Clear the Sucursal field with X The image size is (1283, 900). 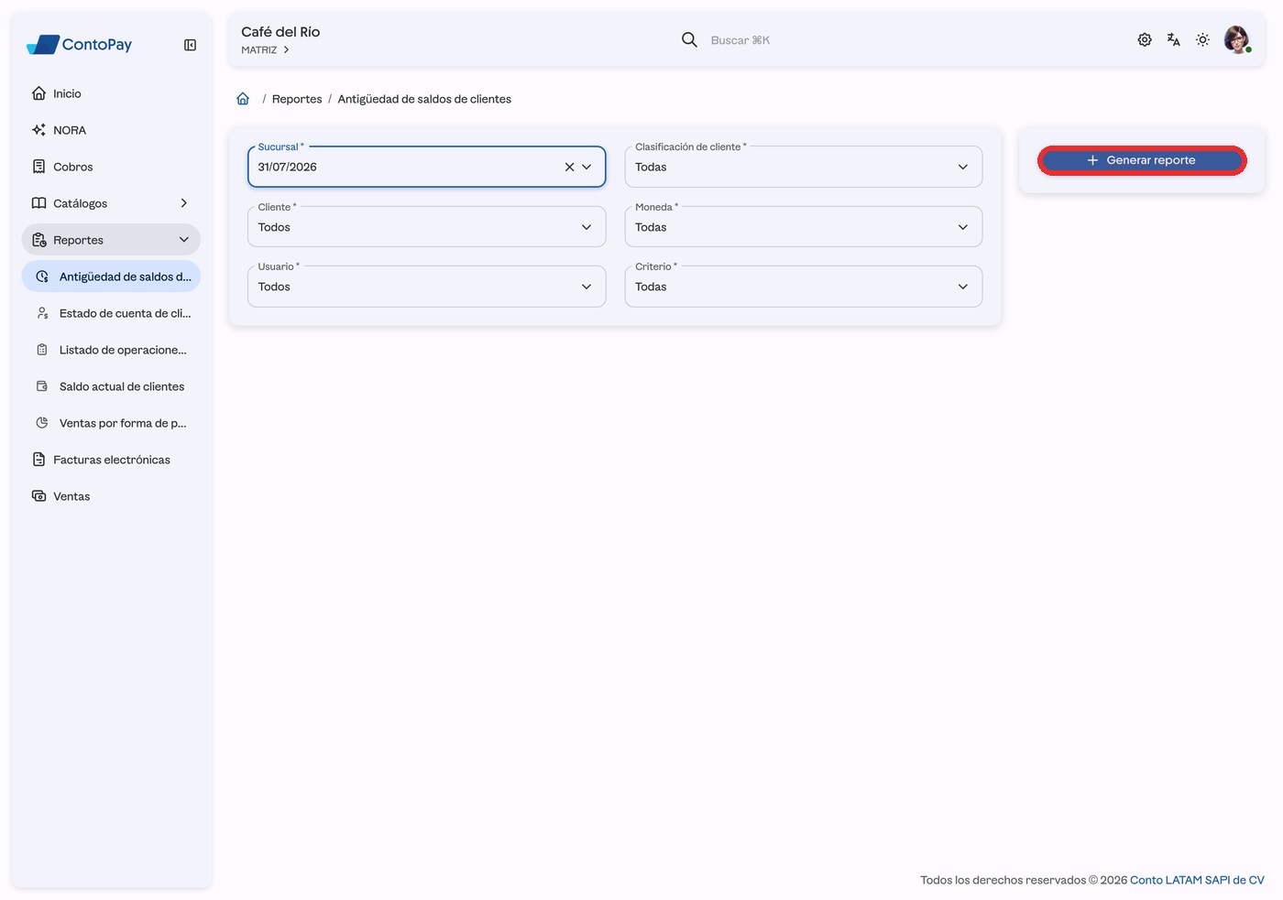click(569, 167)
